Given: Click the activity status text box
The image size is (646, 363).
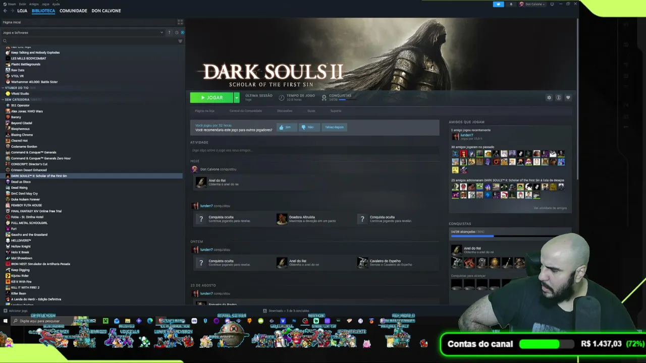Looking at the screenshot, I should tap(314, 150).
